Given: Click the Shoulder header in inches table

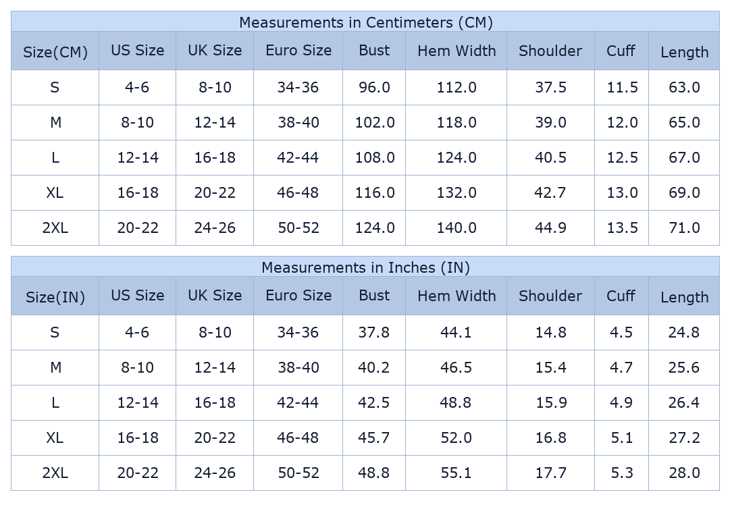Looking at the screenshot, I should pyautogui.click(x=550, y=296).
